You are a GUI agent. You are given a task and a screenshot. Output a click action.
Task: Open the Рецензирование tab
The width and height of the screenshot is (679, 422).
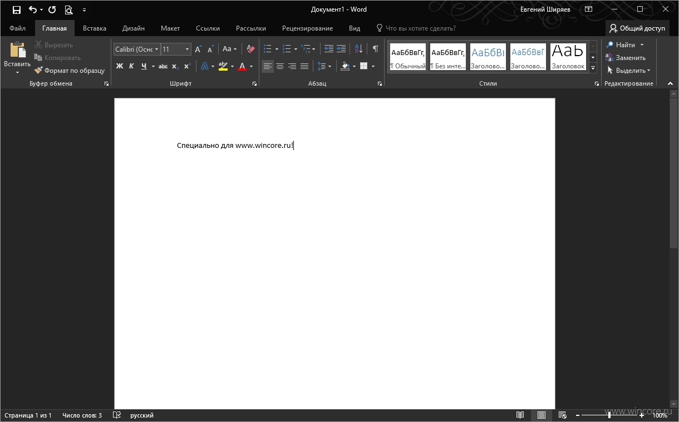[307, 28]
